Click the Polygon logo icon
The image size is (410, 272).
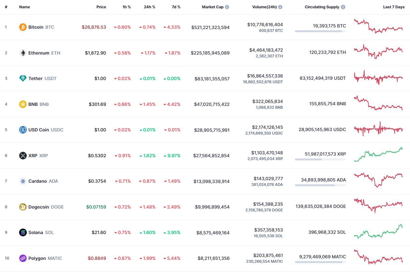point(23,258)
